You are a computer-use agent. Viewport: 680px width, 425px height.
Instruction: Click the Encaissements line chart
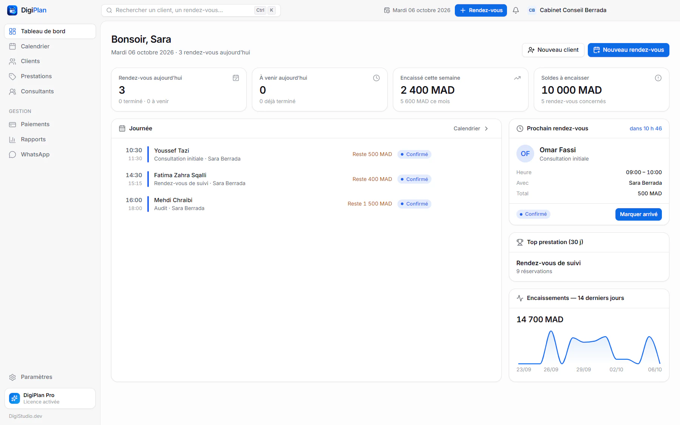point(589,348)
